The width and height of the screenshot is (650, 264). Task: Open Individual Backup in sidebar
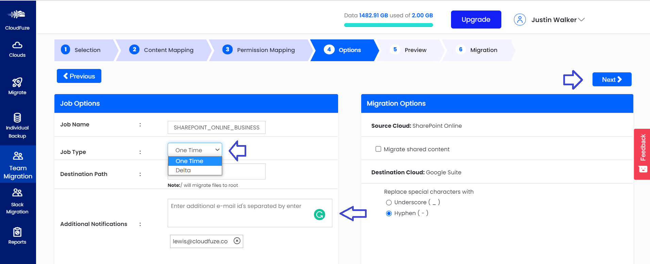pyautogui.click(x=17, y=126)
